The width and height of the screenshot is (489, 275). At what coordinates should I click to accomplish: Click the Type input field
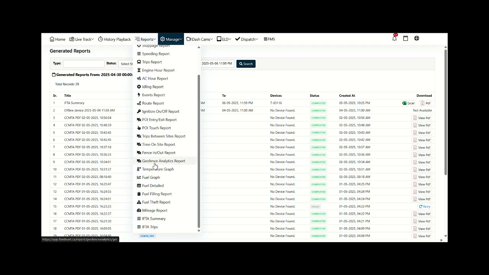(x=84, y=64)
